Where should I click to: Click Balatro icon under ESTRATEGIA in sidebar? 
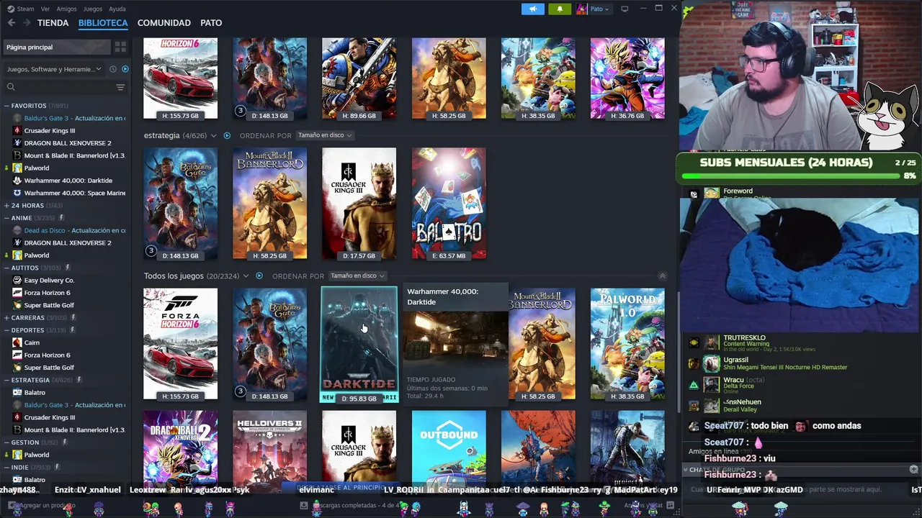(17, 392)
